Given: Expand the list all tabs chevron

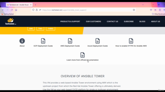Looking at the screenshot, I should point(143,5).
